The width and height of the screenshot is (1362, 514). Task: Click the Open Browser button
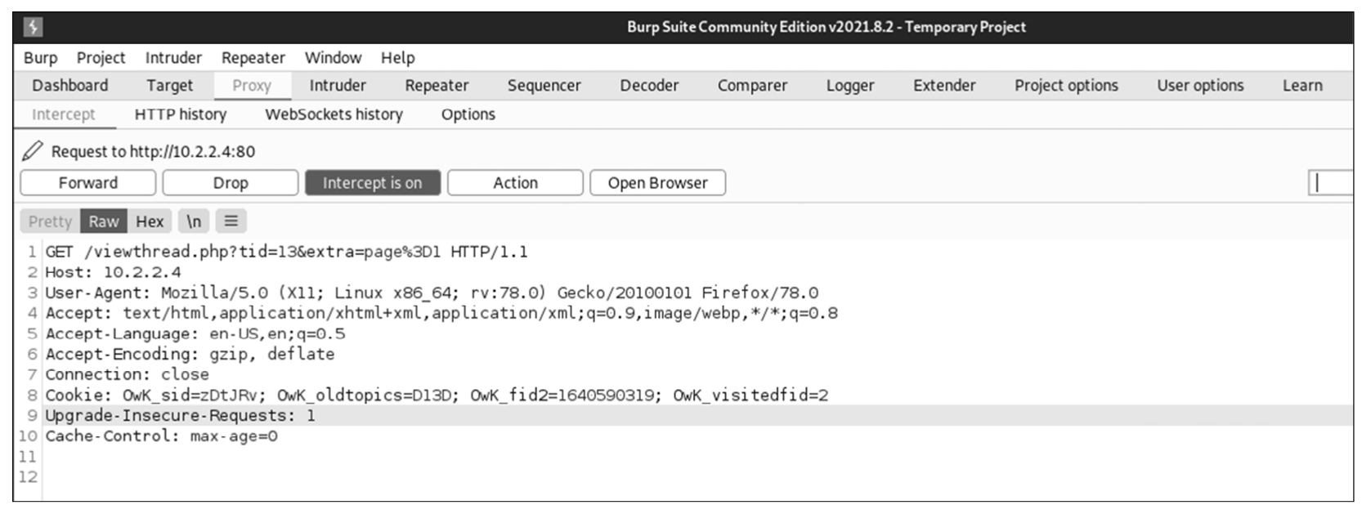pos(657,183)
